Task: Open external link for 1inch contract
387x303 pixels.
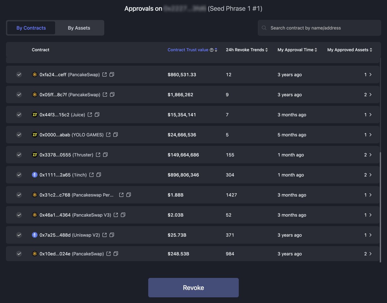Action: point(92,175)
